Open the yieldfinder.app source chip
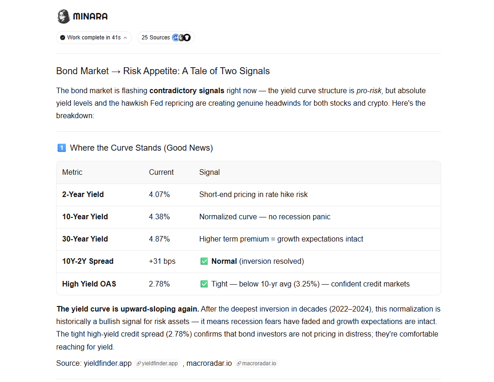 [x=157, y=363]
